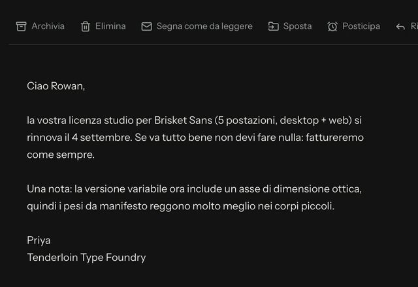Choose the Elimina text button
Image resolution: width=418 pixels, height=287 pixels.
point(110,26)
